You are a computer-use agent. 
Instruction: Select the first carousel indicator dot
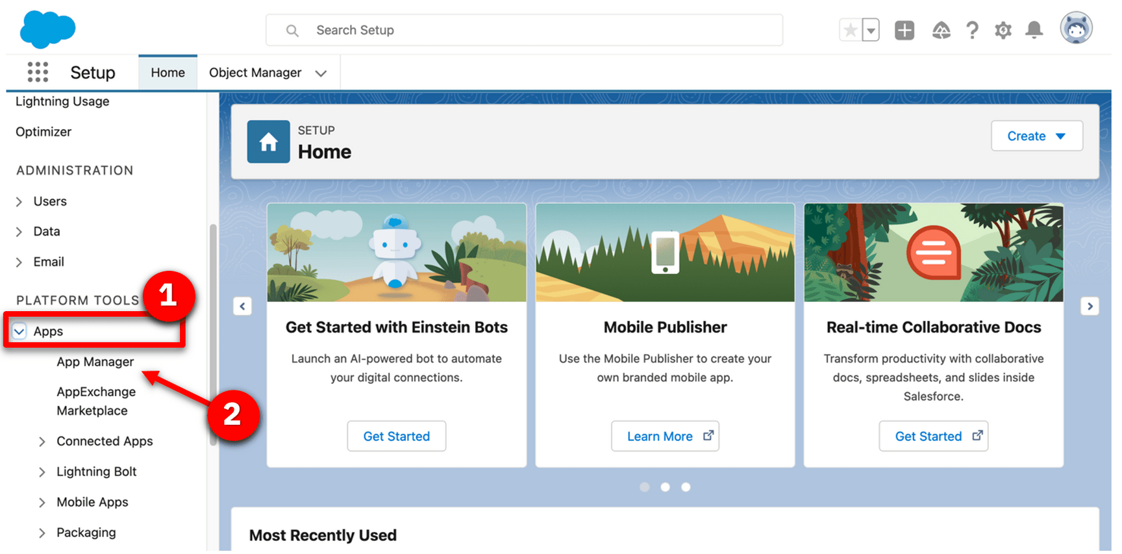click(644, 487)
